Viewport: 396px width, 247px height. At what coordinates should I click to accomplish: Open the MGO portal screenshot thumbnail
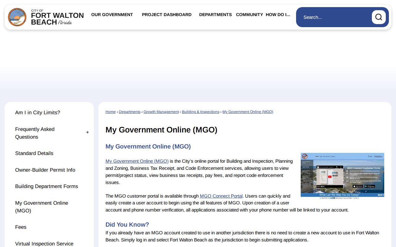(342, 176)
